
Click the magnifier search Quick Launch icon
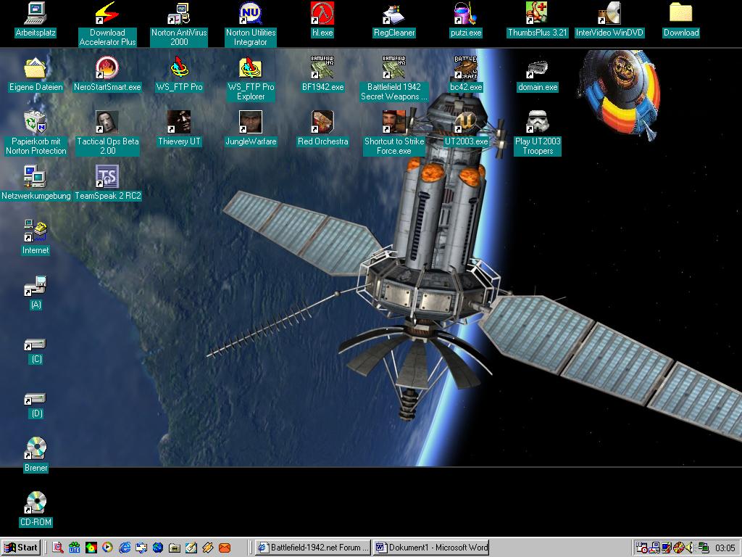coord(58,548)
